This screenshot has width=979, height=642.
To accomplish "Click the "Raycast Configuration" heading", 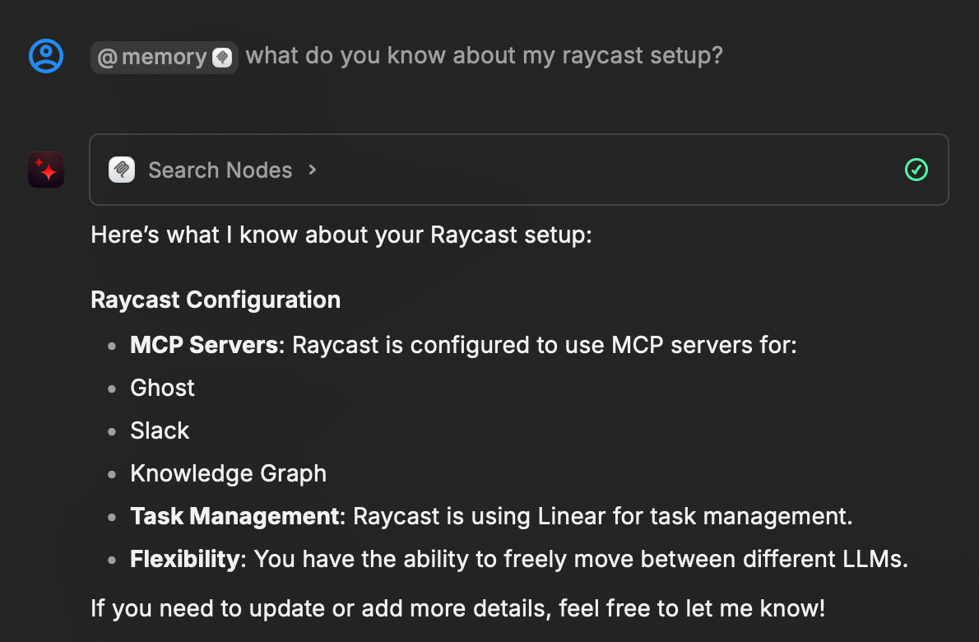I will click(x=216, y=300).
